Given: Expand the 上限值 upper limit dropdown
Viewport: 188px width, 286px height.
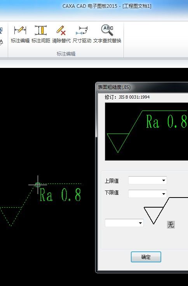Looking at the screenshot, I should pyautogui.click(x=164, y=180).
